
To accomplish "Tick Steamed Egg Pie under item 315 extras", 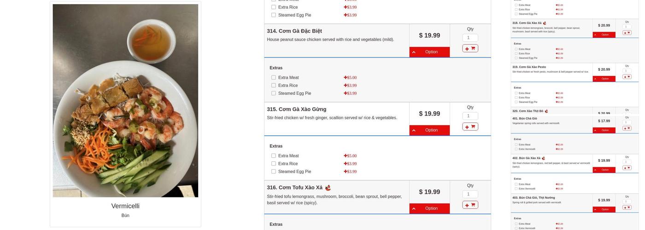I will pos(274,172).
